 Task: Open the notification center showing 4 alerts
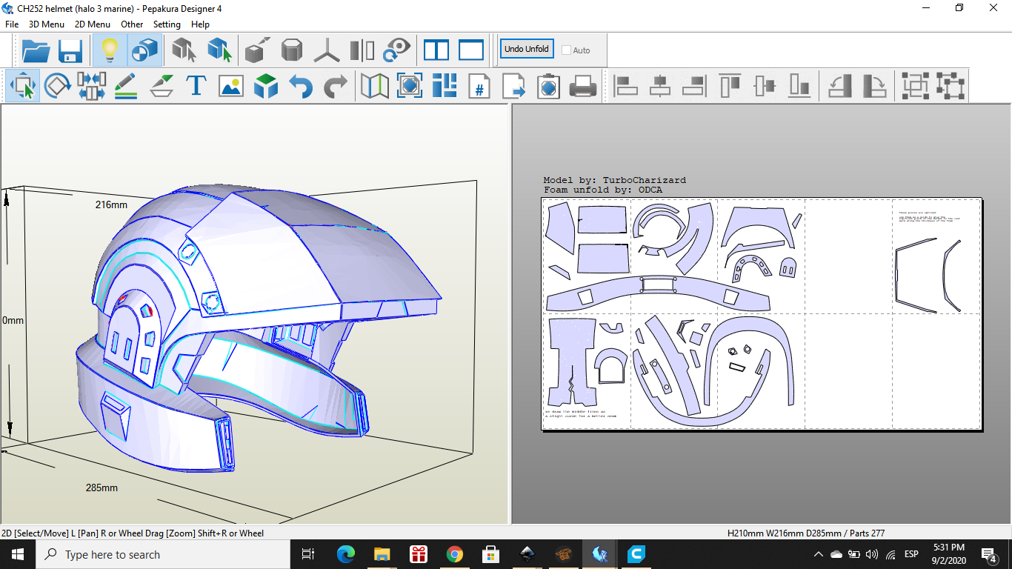989,554
